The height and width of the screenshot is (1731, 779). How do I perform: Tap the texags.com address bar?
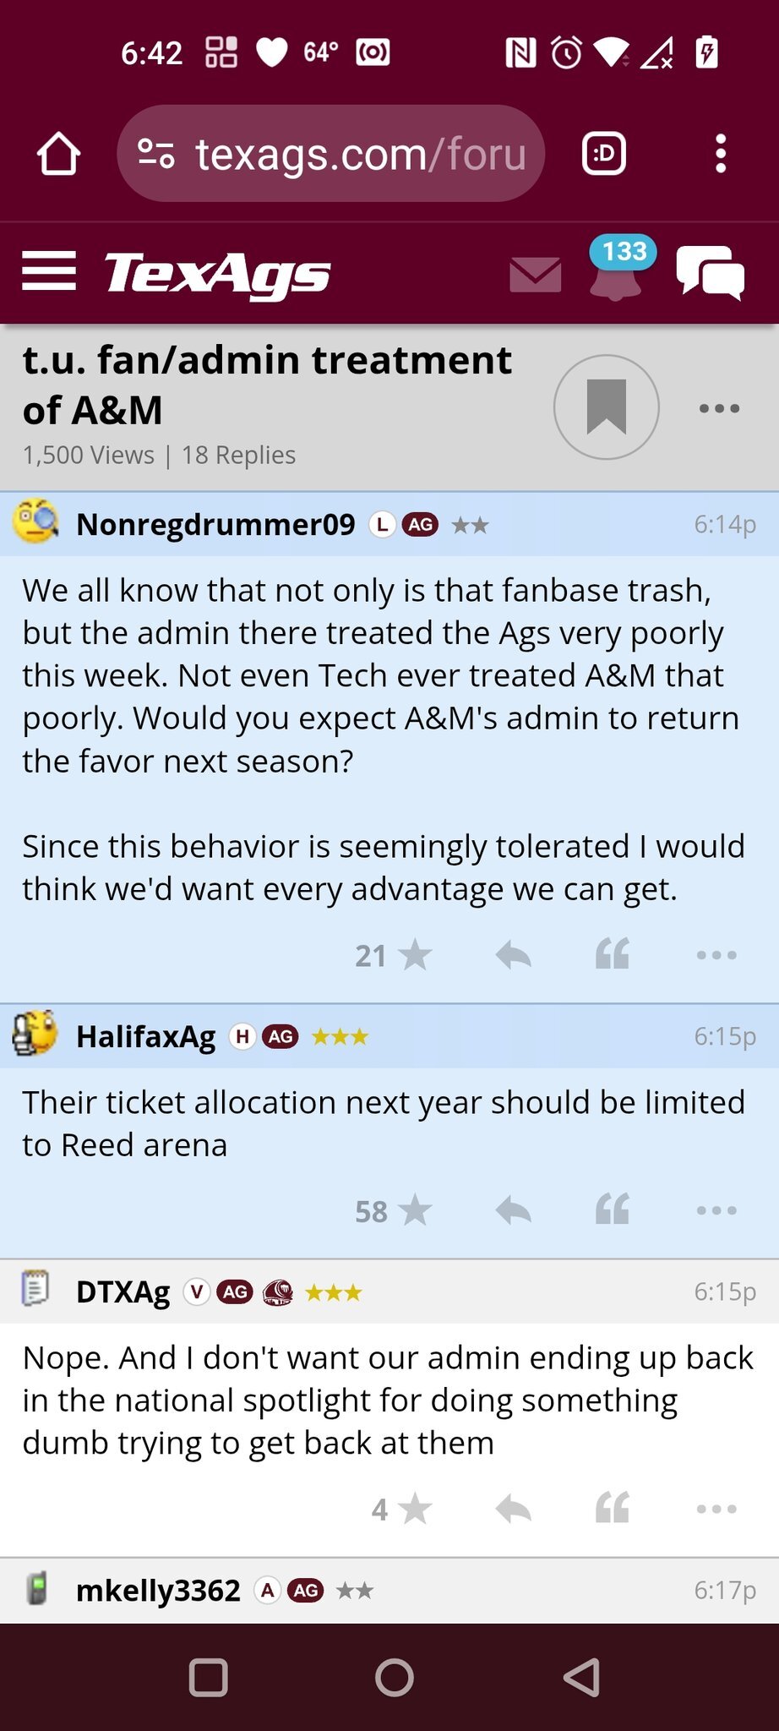pos(331,154)
